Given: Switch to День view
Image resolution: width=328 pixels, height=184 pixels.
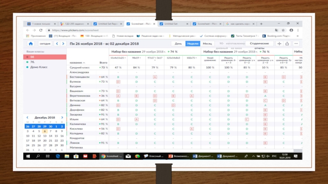Looking at the screenshot, I should click(178, 44).
